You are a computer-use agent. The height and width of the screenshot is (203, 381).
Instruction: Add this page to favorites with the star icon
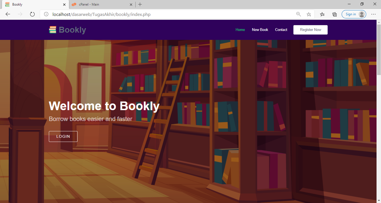[309, 14]
